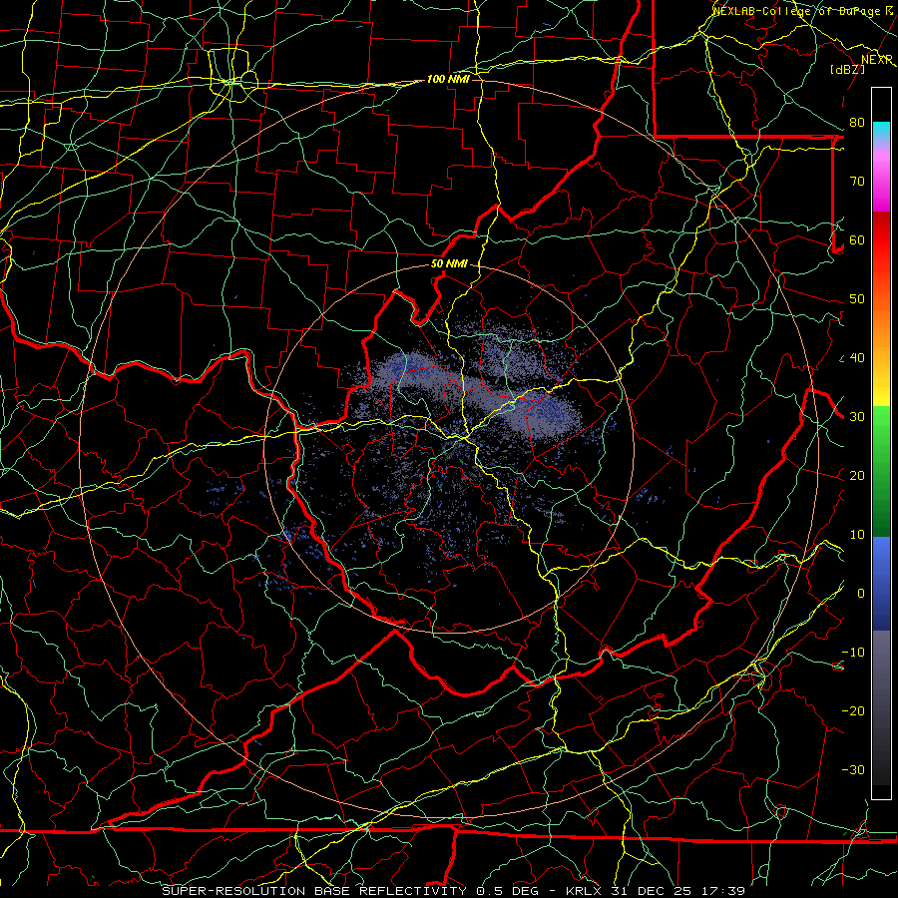The height and width of the screenshot is (898, 898).
Task: Click the 30 dBZ scale label
Action: pyautogui.click(x=857, y=416)
